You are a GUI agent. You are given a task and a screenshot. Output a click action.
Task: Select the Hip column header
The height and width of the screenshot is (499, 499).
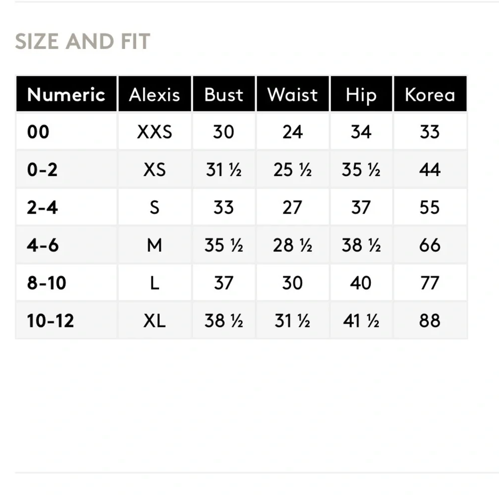click(x=361, y=94)
